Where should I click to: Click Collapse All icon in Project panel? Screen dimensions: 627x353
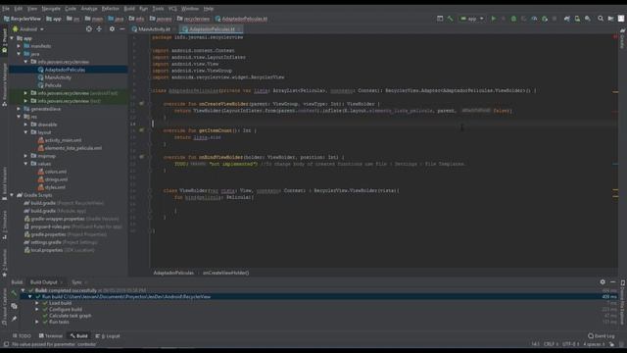click(x=99, y=28)
